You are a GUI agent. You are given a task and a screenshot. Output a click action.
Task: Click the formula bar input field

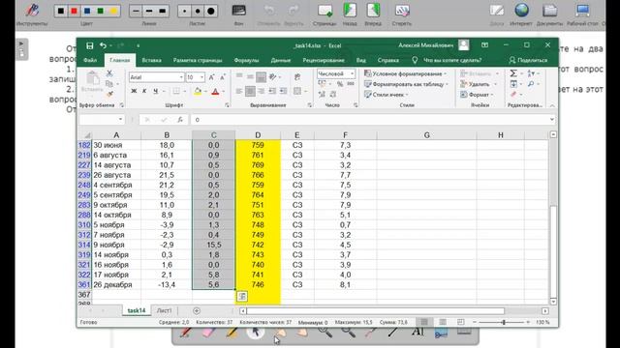[x=370, y=120]
